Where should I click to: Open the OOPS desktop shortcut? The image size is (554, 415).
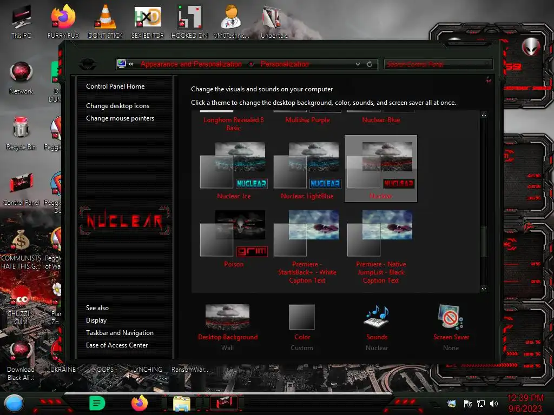pos(105,370)
